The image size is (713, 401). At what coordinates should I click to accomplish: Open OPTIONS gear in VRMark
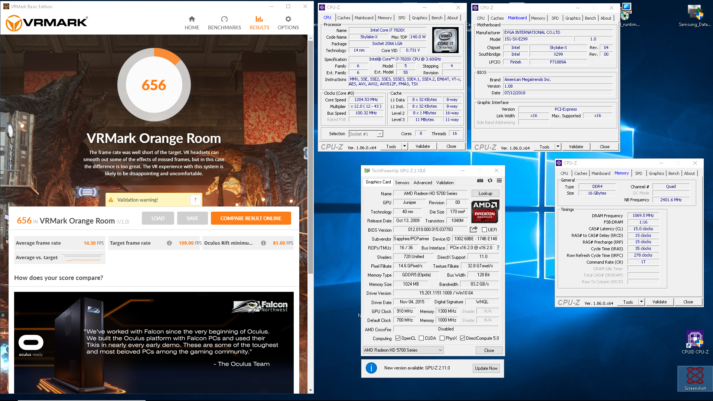coord(288,23)
